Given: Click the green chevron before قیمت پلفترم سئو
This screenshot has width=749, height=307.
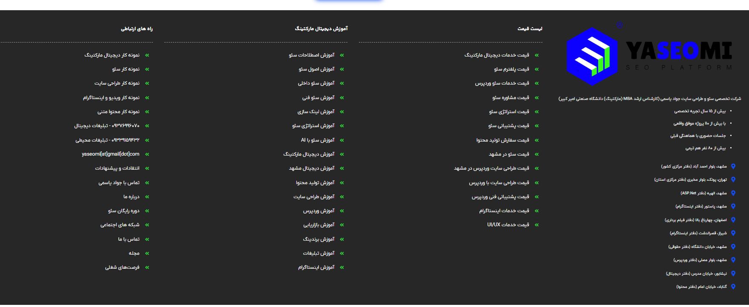Looking at the screenshot, I should tap(537, 69).
